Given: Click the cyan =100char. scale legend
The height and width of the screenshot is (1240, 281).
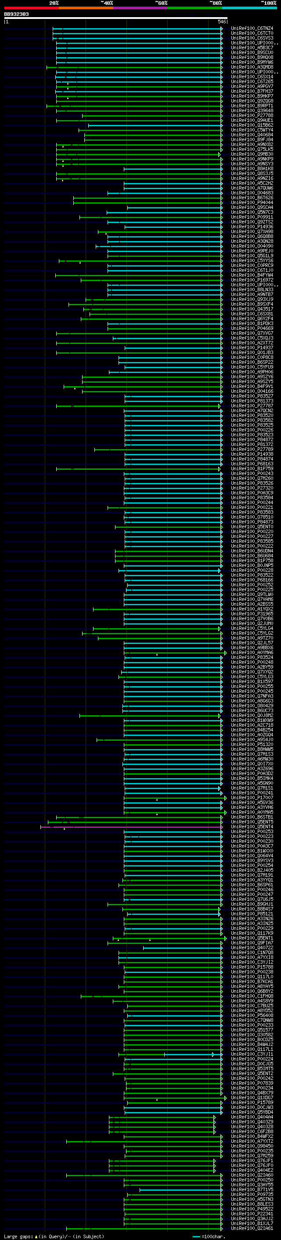Looking at the screenshot, I should 210,1236.
